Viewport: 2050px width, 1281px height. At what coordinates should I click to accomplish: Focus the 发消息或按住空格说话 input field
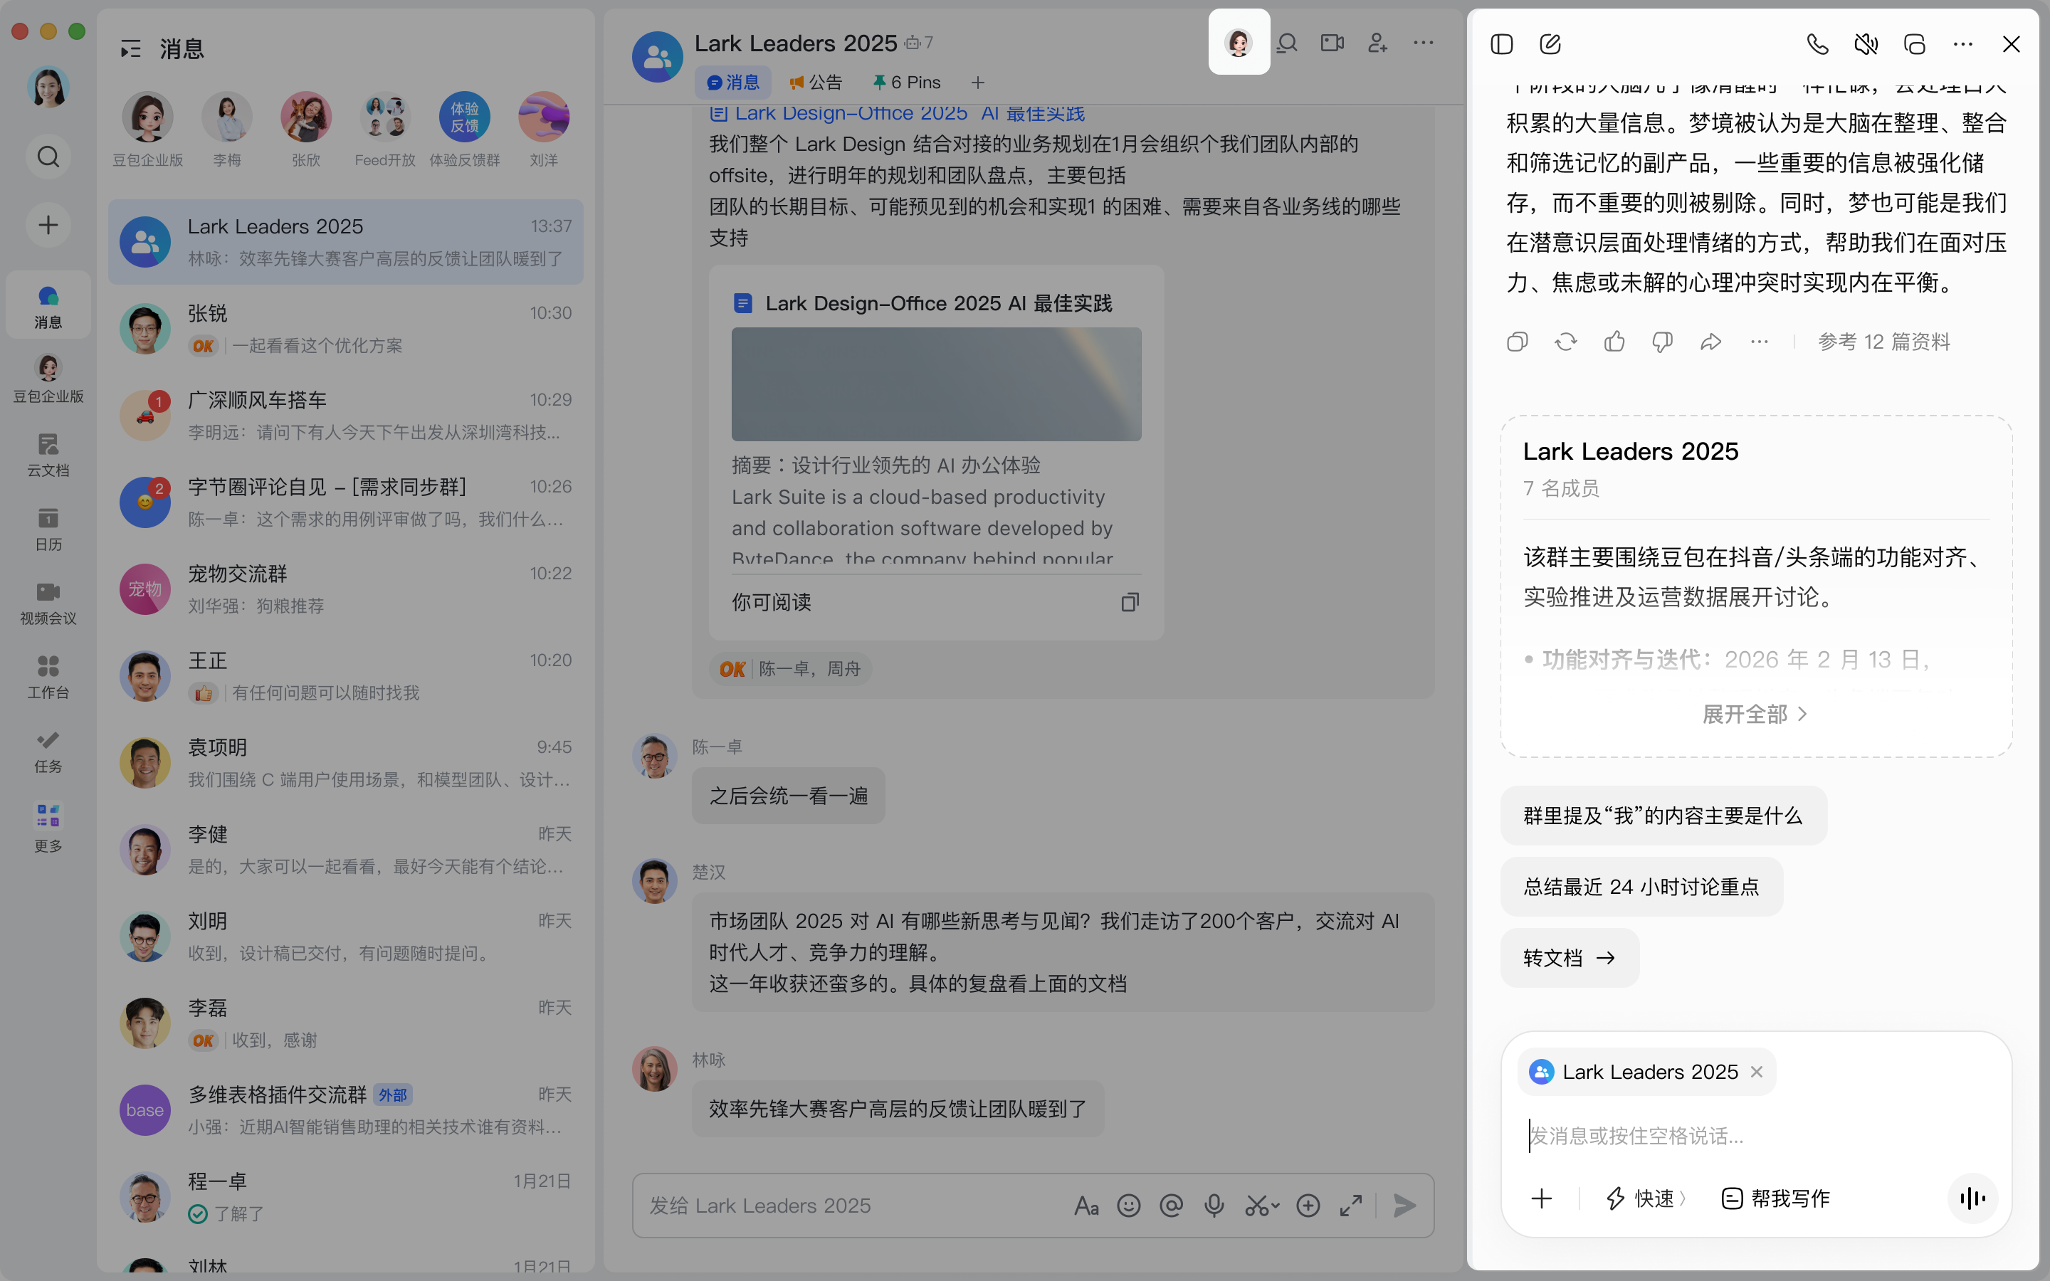coord(1757,1135)
